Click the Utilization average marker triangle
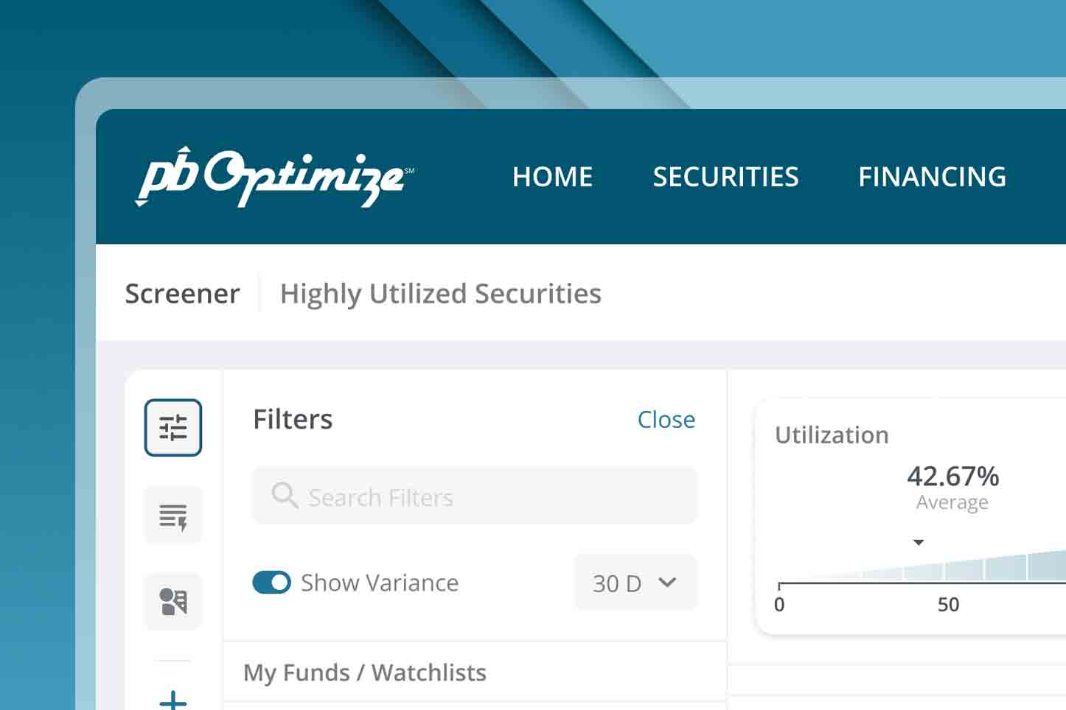Image resolution: width=1066 pixels, height=710 pixels. pos(919,543)
